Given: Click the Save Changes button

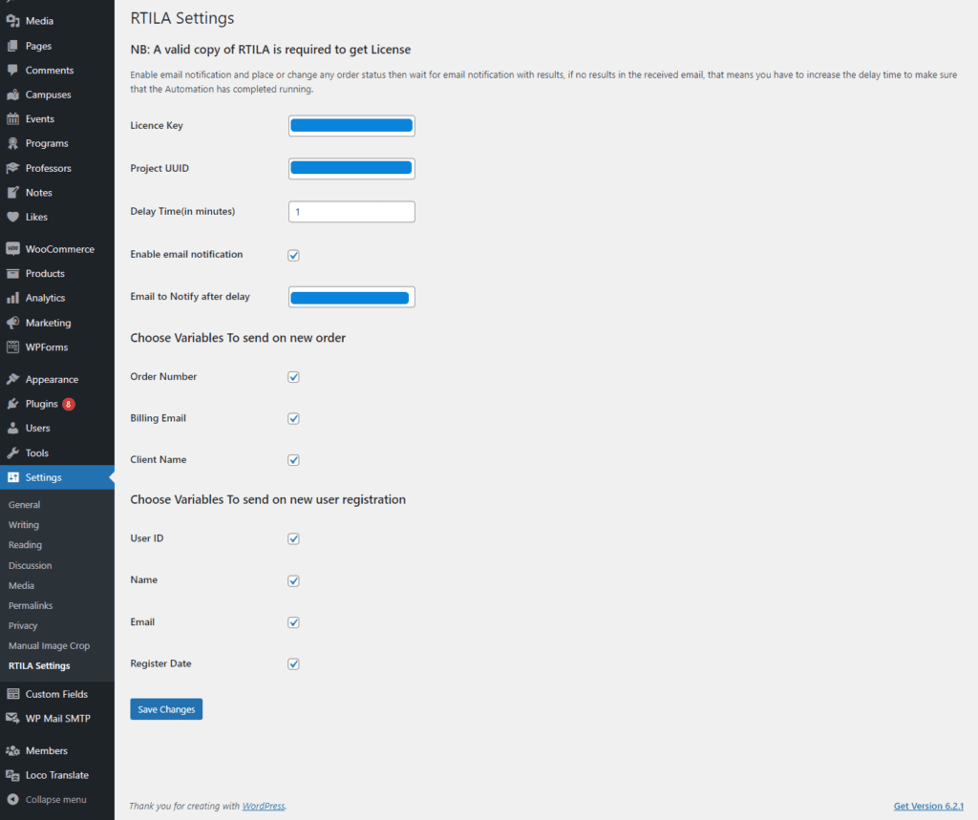Looking at the screenshot, I should pyautogui.click(x=166, y=709).
